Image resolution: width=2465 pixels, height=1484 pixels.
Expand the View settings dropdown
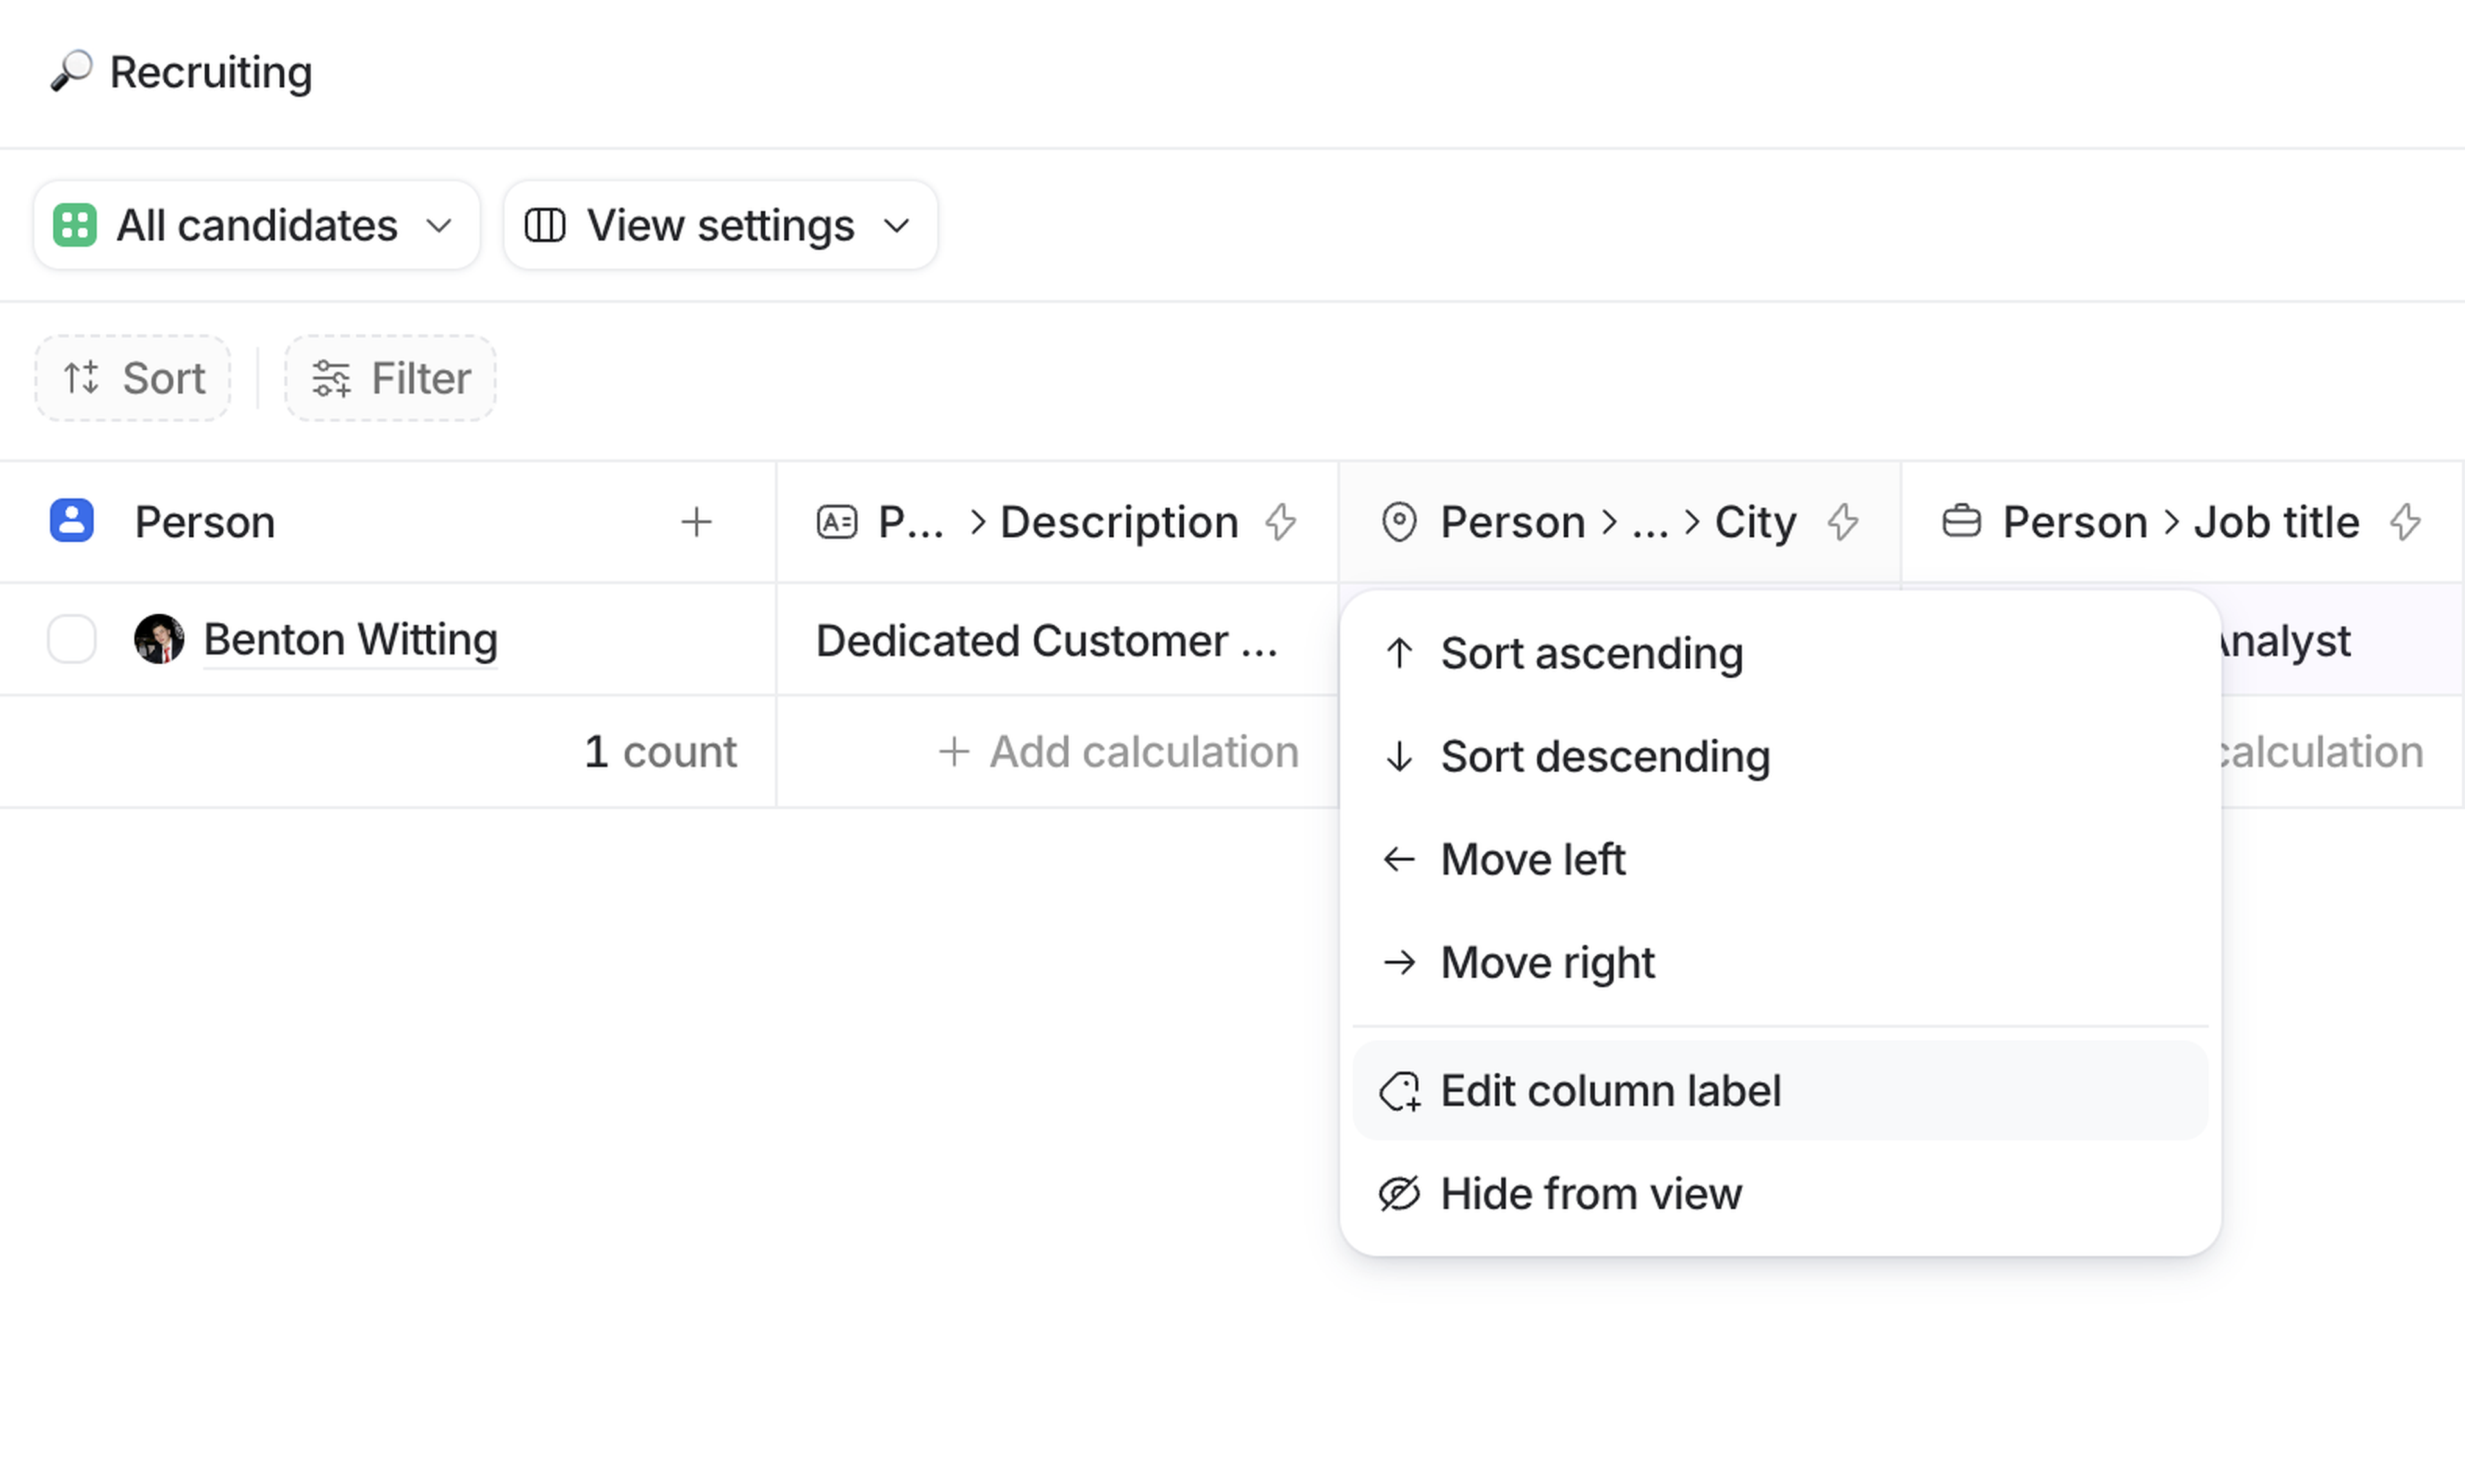[x=720, y=225]
